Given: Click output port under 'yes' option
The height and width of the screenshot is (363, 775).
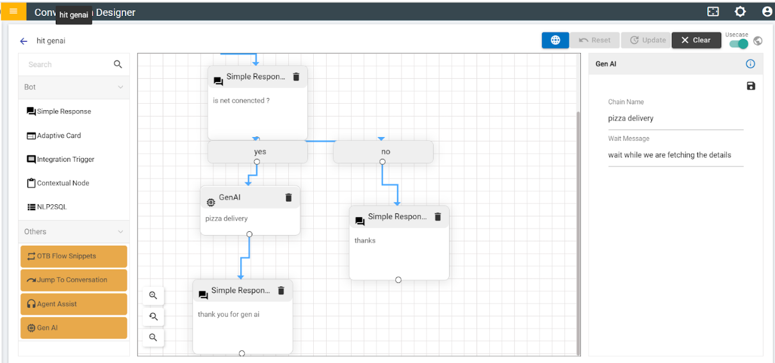Looking at the screenshot, I should coord(257,162).
